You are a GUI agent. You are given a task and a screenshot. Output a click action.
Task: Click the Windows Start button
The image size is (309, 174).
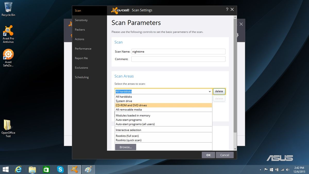(x=5, y=169)
